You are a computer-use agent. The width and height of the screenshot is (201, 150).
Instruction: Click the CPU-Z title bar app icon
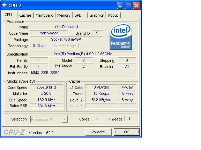[5, 5]
